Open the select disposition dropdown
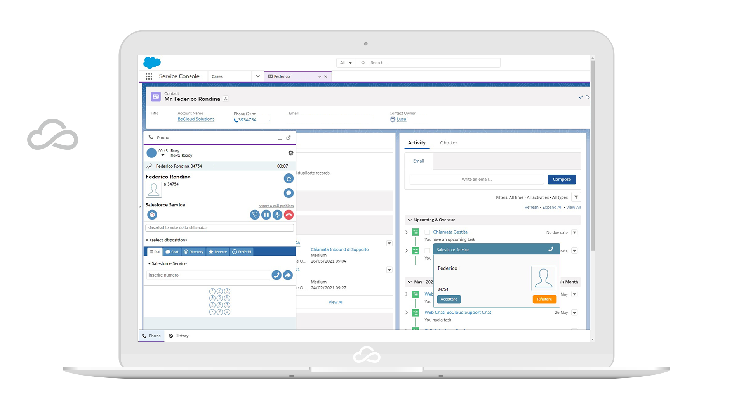 coord(167,240)
